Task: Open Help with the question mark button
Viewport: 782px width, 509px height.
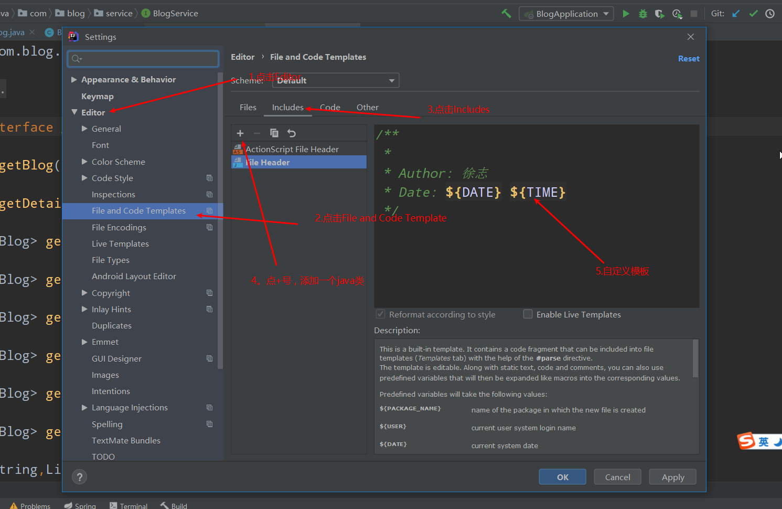Action: pos(80,477)
